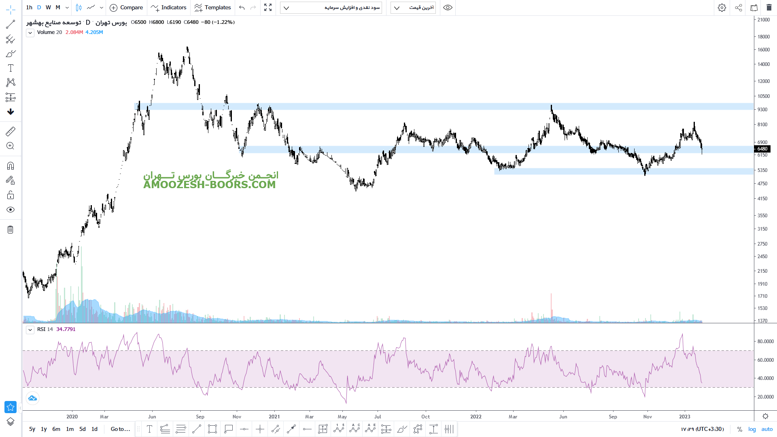This screenshot has width=777, height=437.
Task: Open the آخرین قیمت dropdown
Action: click(413, 8)
